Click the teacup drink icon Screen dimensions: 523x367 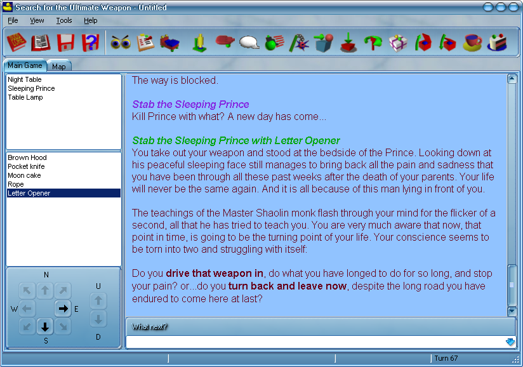(472, 43)
